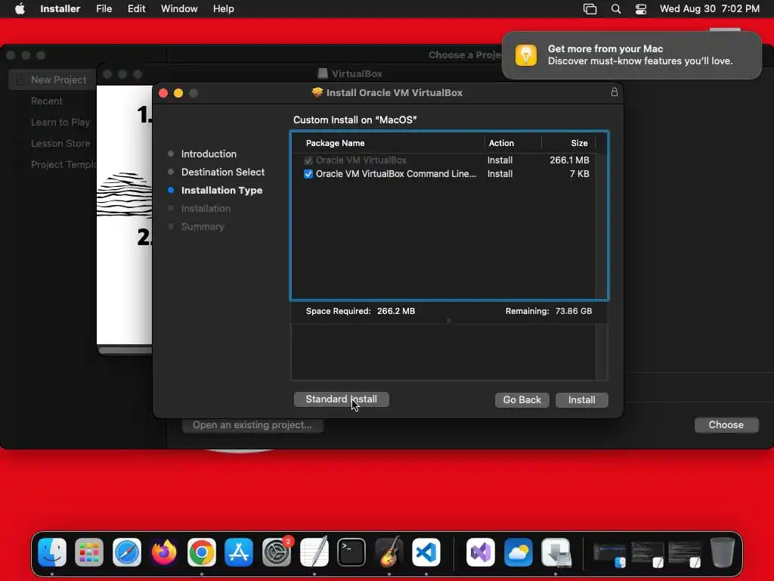
Task: Select Lesson Store in GarageBand sidebar
Action: coord(60,143)
